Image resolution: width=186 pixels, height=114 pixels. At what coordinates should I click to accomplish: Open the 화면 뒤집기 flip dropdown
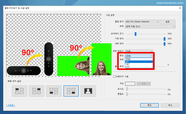tap(139, 51)
